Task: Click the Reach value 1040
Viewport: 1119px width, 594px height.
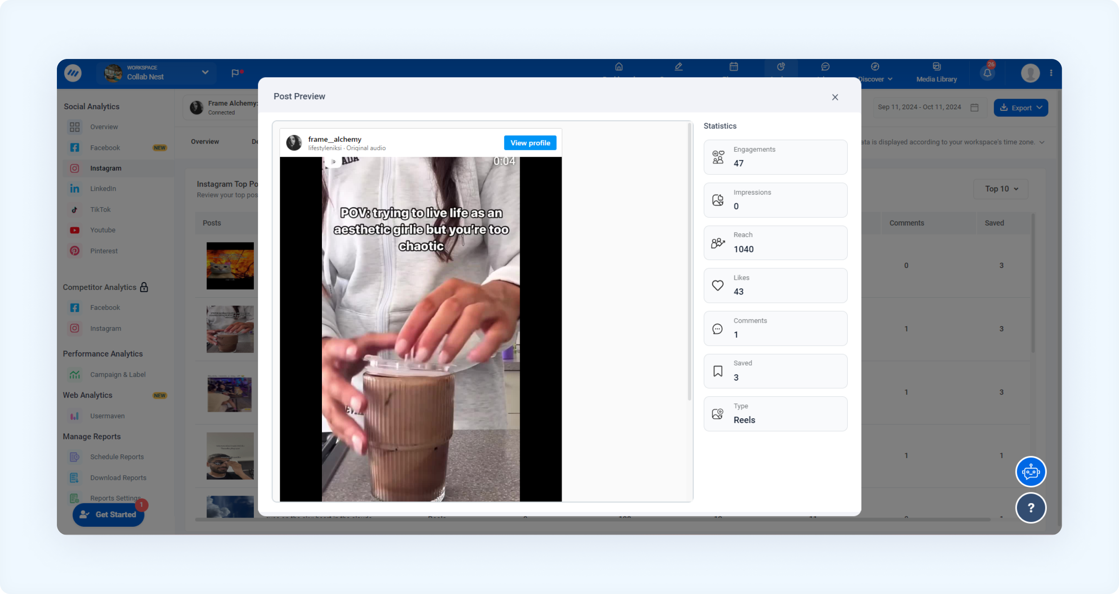Action: [743, 249]
